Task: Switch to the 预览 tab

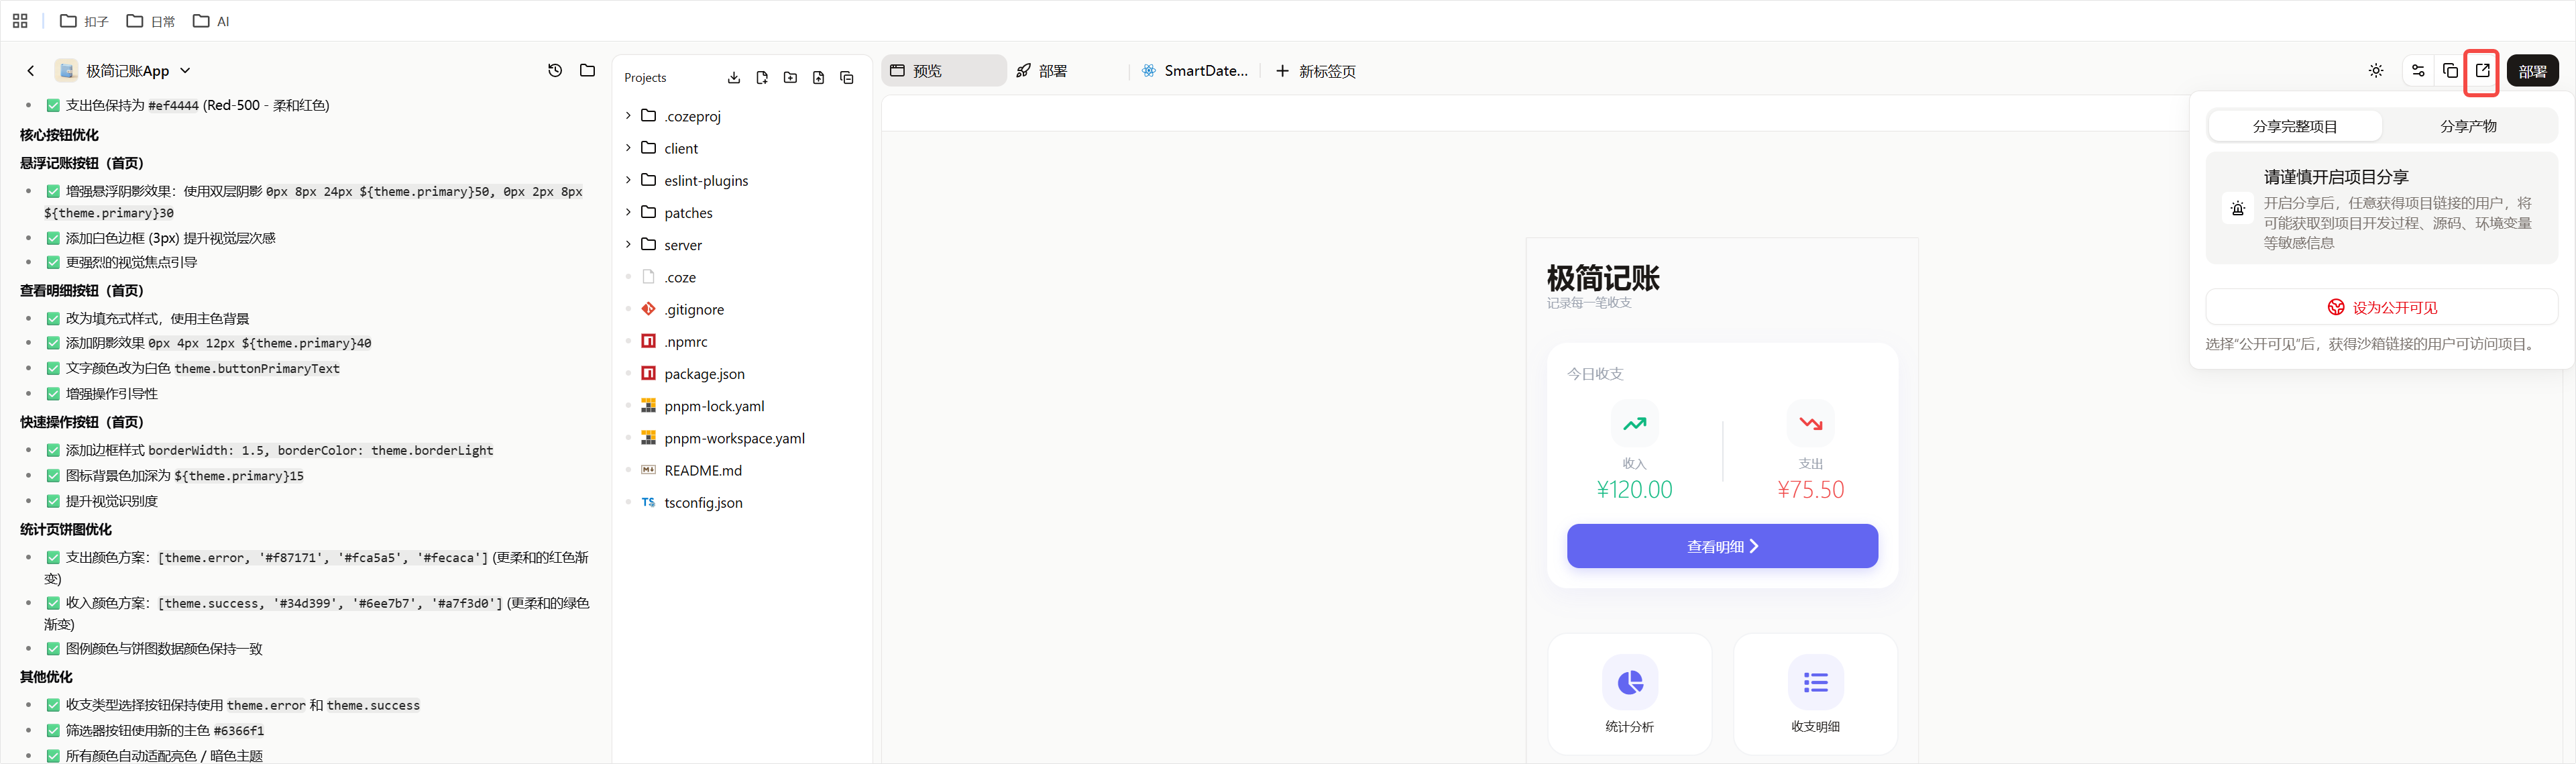Action: pyautogui.click(x=944, y=71)
